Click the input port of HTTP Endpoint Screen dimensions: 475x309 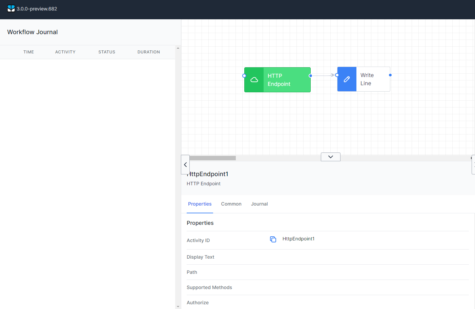point(244,76)
